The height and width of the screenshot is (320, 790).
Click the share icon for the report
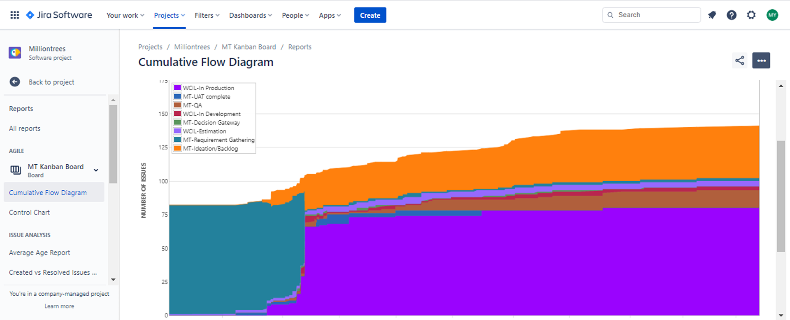tap(740, 61)
